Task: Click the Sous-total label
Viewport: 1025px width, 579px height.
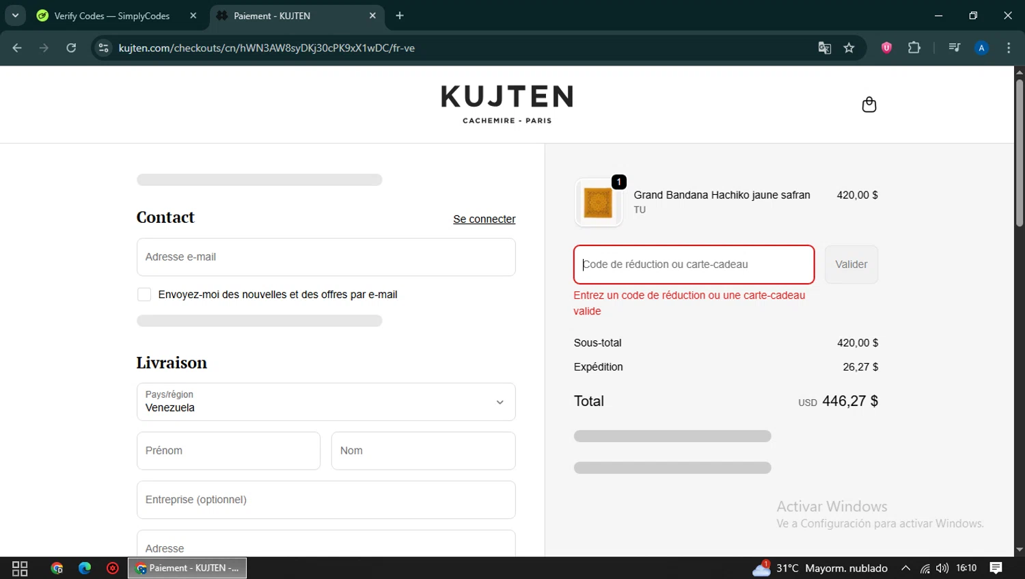Action: 597,343
